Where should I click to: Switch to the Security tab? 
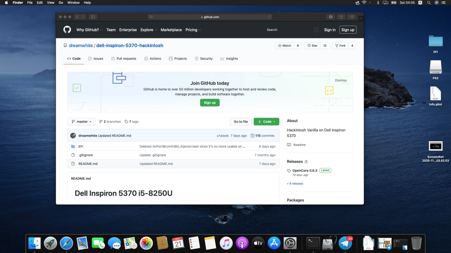click(204, 59)
